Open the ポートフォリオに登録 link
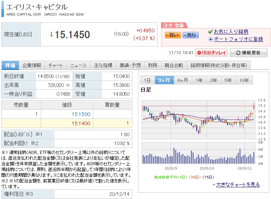Image resolution: width=271 pixels, height=199 pixels. click(x=238, y=39)
